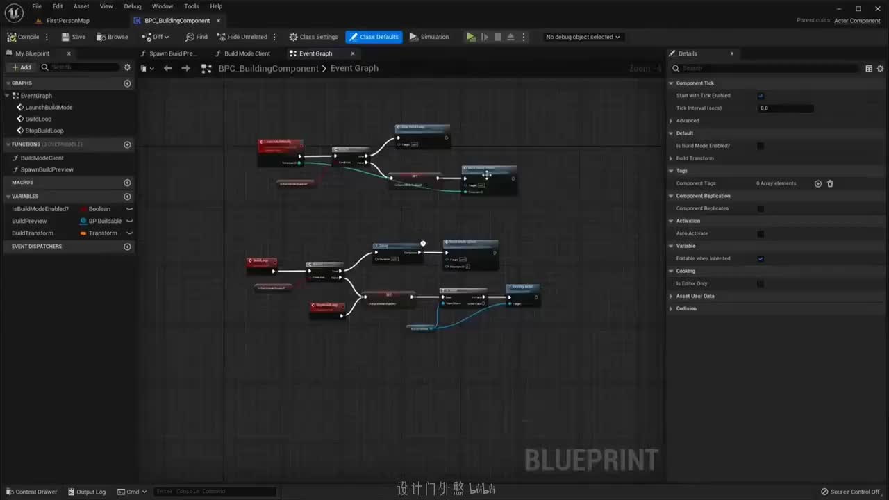Enable Component Replicates checkbox
889x500 pixels.
pyautogui.click(x=761, y=208)
